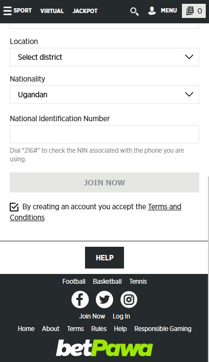Screen dimensions: 209x362
Task: Expand the Select district dropdown
Action: [x=104, y=57]
